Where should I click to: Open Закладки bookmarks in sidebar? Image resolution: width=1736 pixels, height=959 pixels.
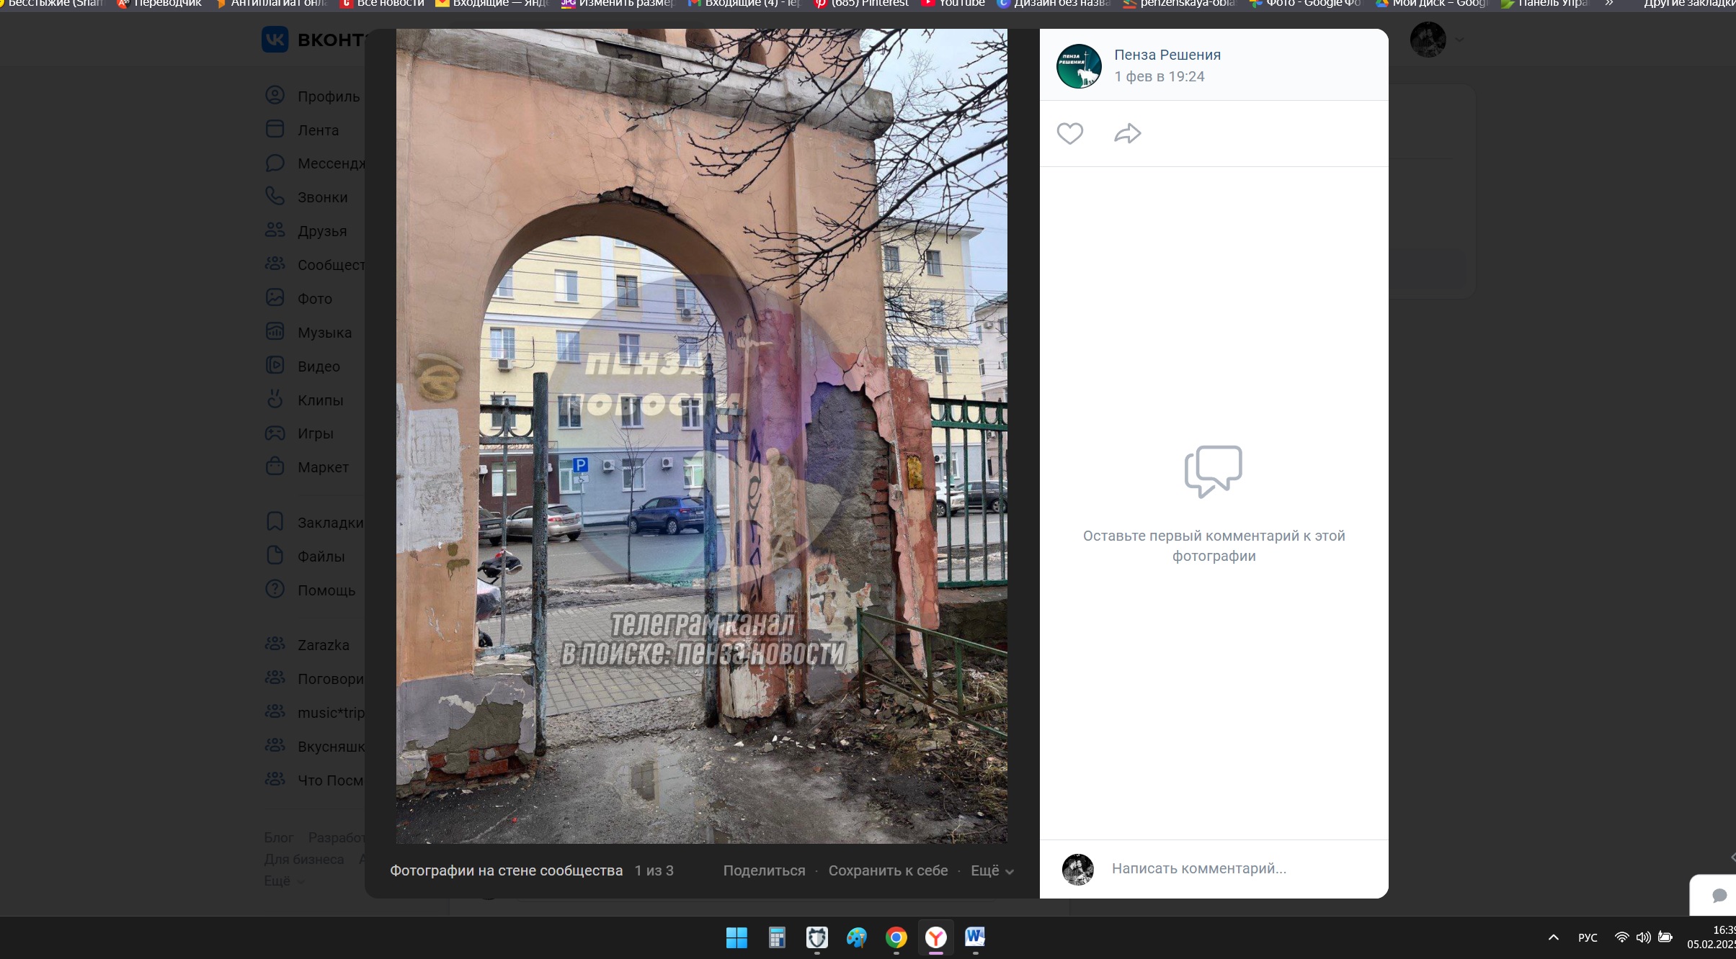click(330, 523)
